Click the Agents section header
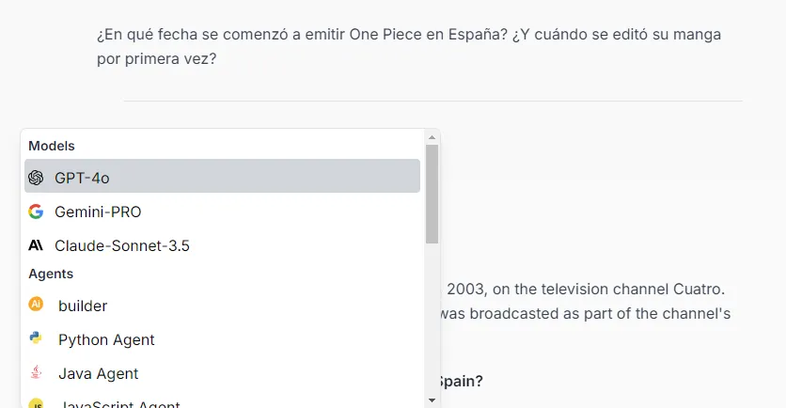 coord(51,274)
